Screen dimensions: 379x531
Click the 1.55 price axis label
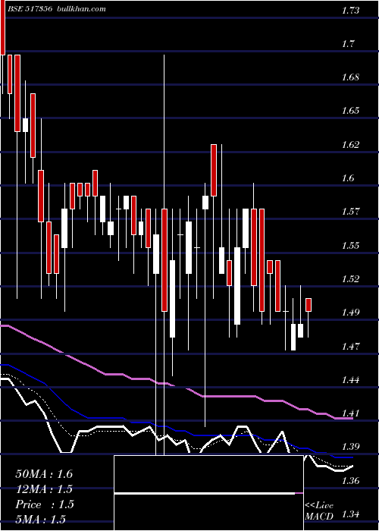coord(350,246)
